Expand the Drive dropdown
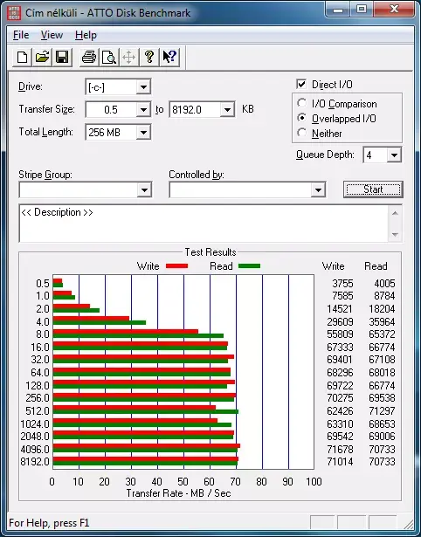 143,87
